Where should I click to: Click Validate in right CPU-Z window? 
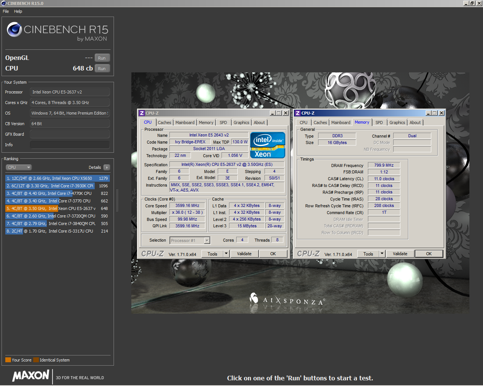coord(400,254)
